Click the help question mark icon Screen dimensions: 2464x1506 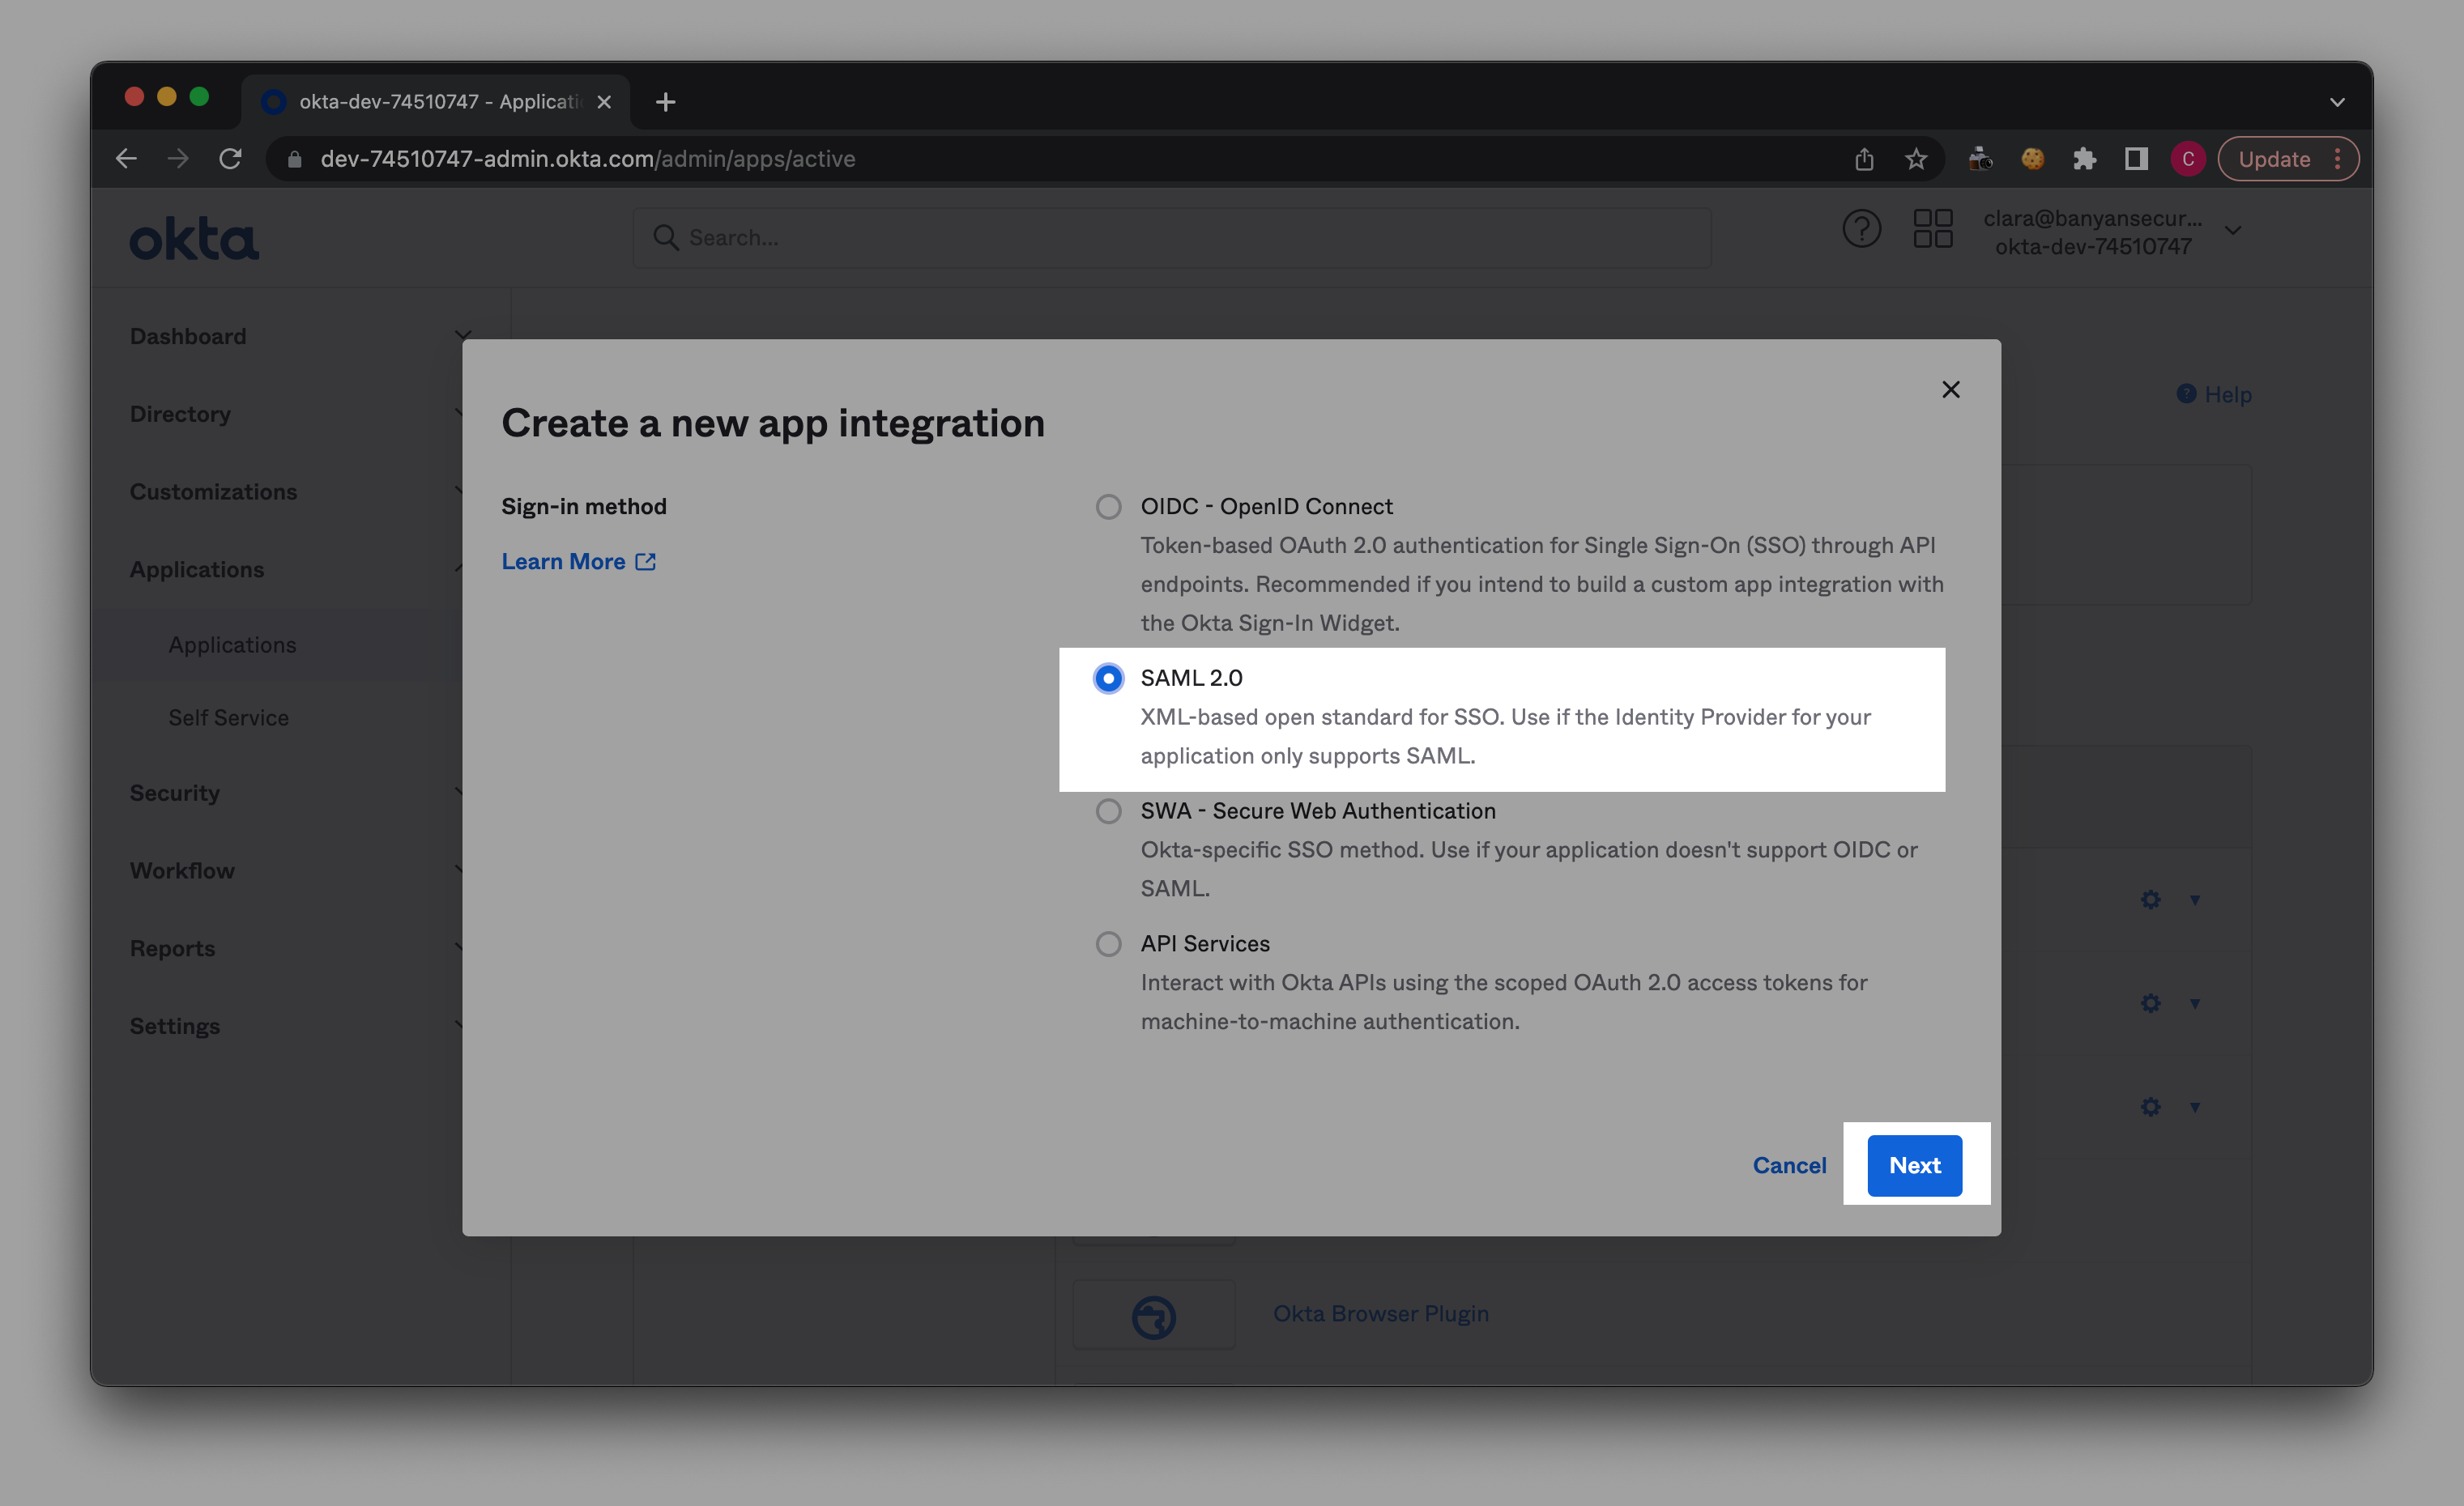pyautogui.click(x=1861, y=230)
